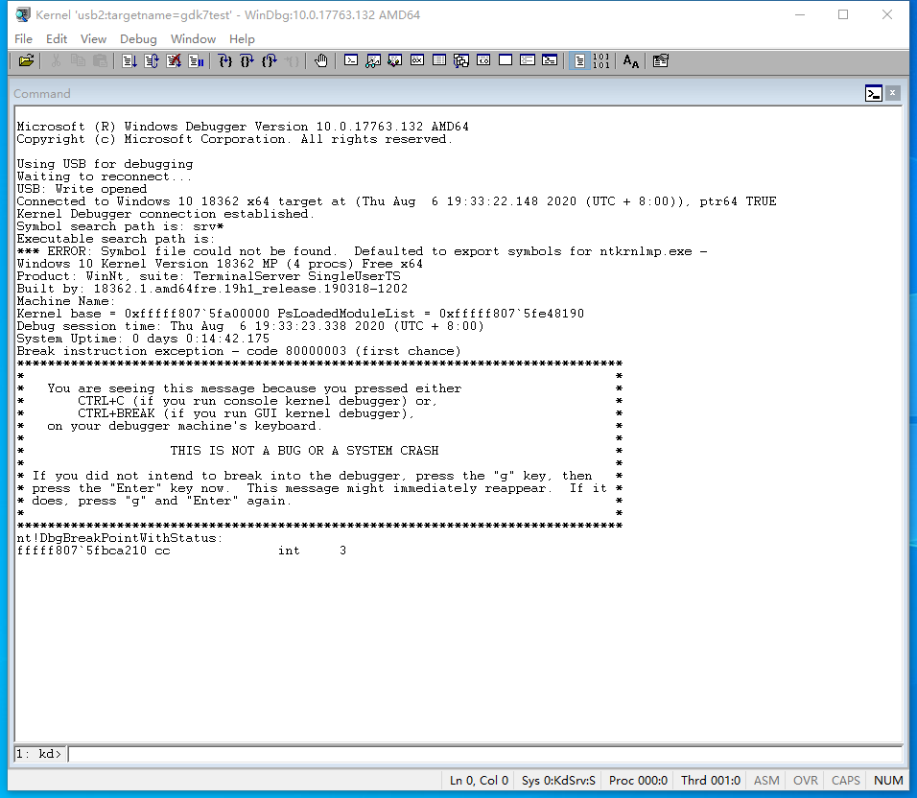Click the NUM status bar indicator
This screenshot has width=917, height=798.
pos(888,781)
